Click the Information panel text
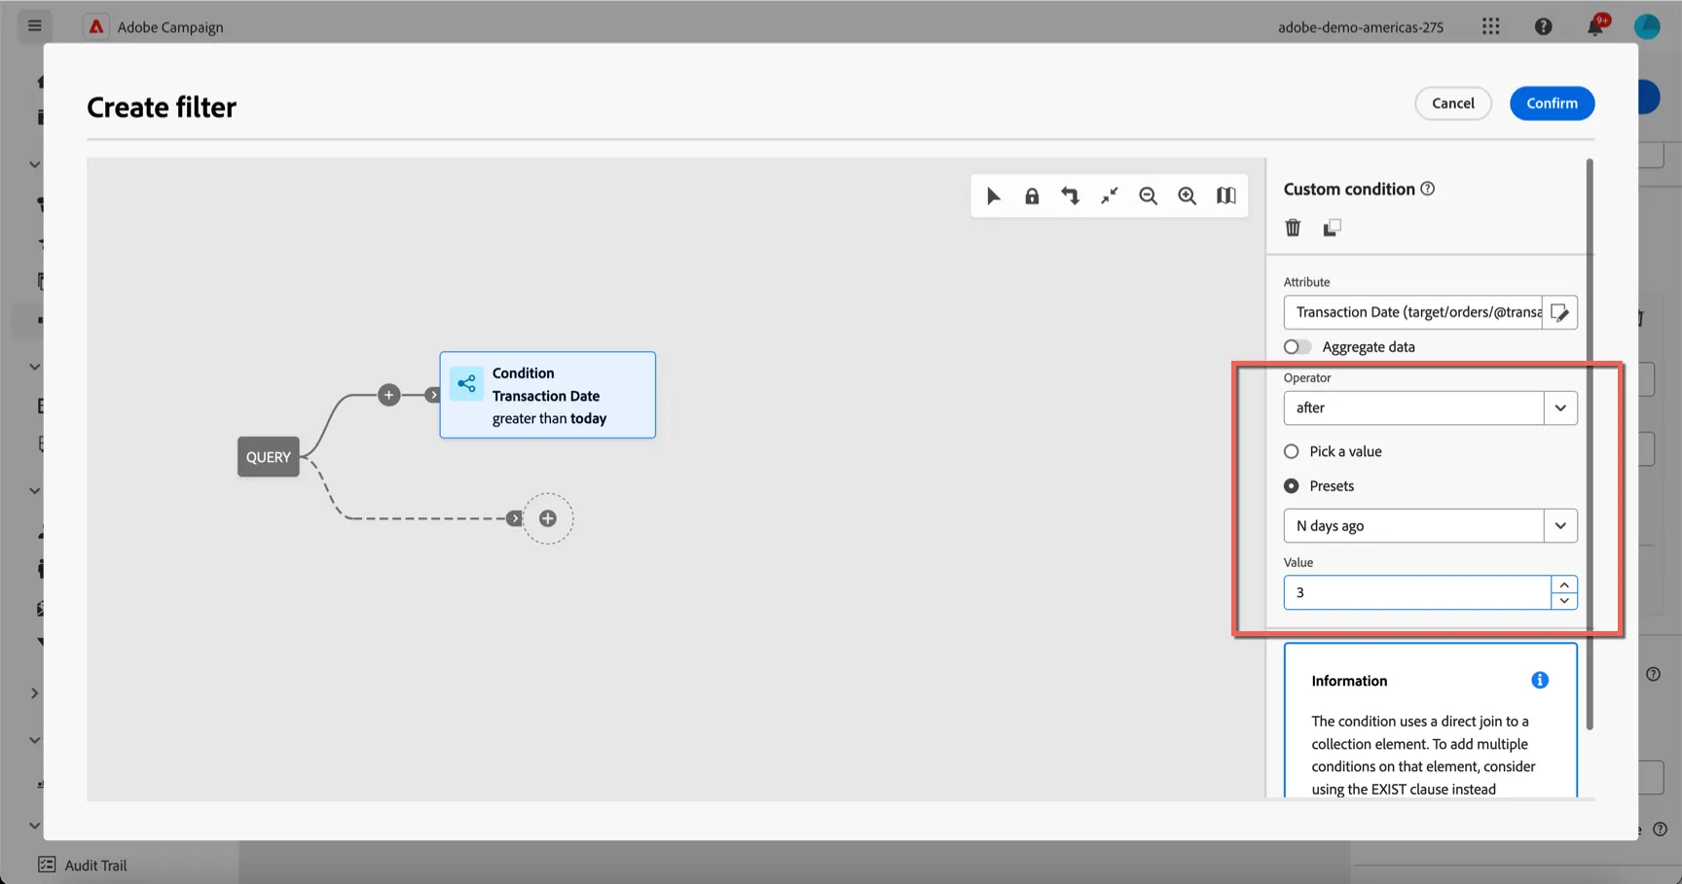 (x=1423, y=755)
